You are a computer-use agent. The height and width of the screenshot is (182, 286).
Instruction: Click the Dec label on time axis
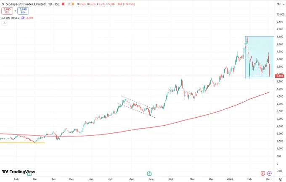pos(211,179)
